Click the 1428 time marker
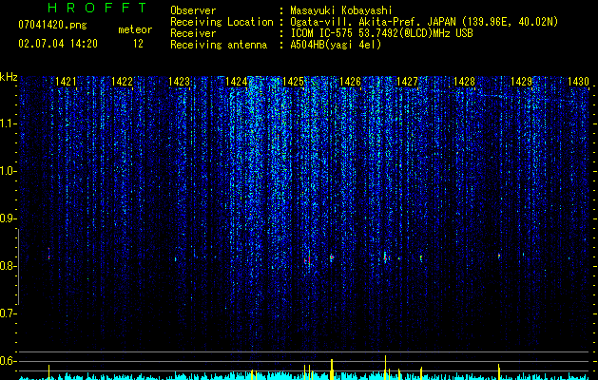The height and width of the screenshot is (380, 598). 464,82
